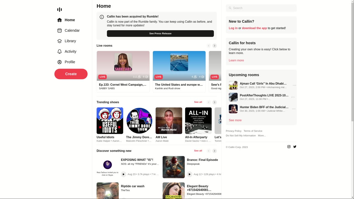Open options for Hunter Biden BFF room

point(294,109)
